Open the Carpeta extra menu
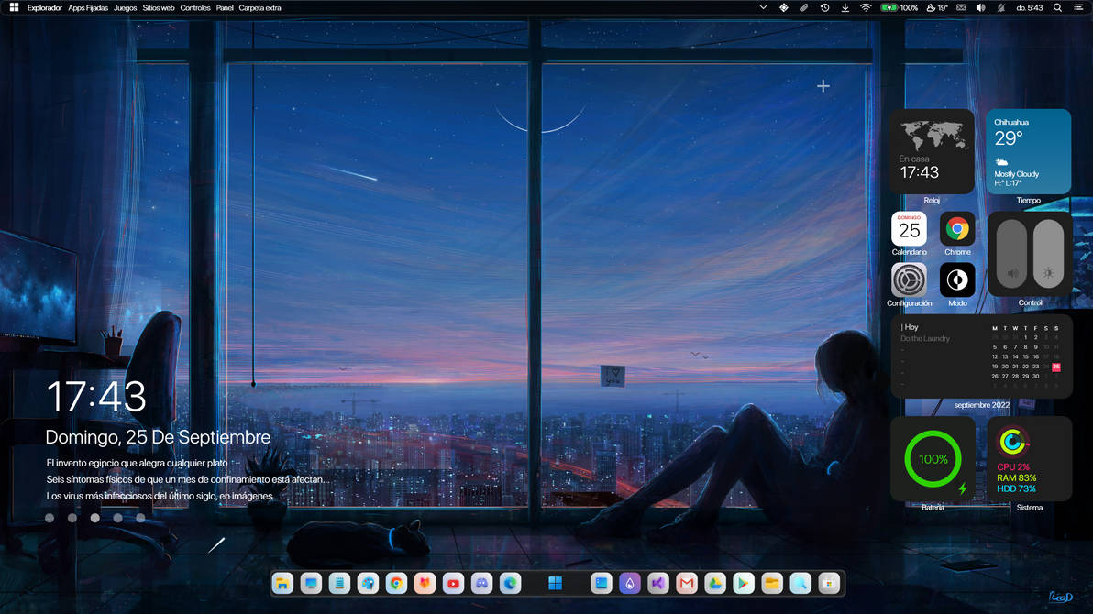The height and width of the screenshot is (614, 1093). click(x=259, y=7)
